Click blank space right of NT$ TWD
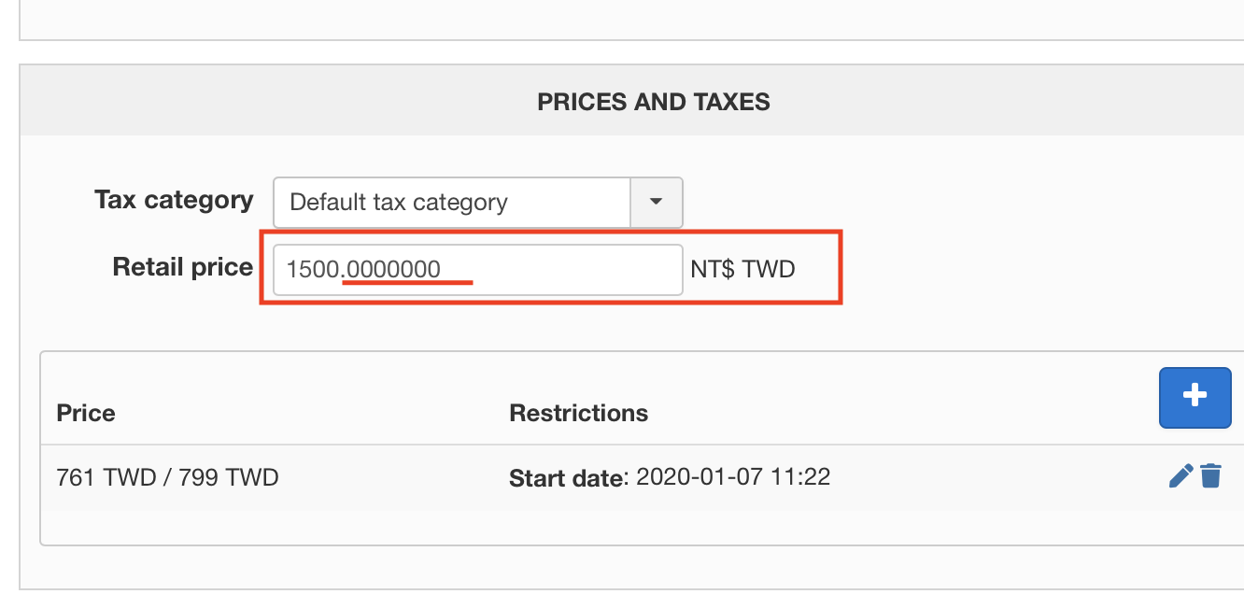 [x=1027, y=270]
